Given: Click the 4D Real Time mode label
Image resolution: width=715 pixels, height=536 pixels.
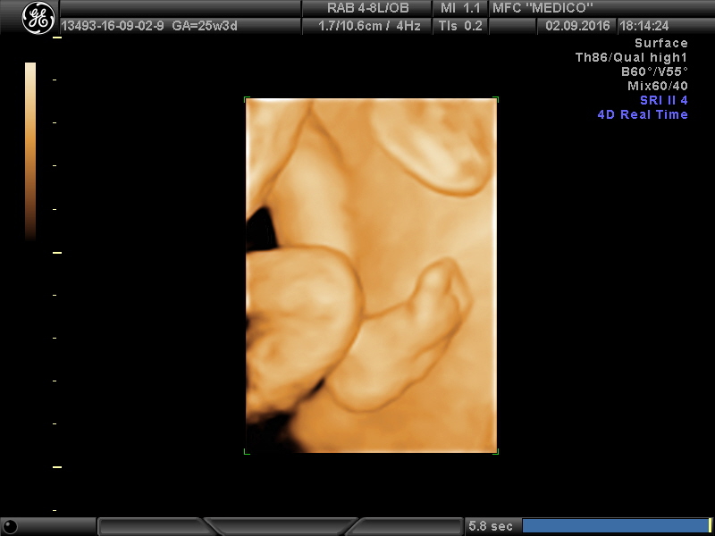Looking at the screenshot, I should pyautogui.click(x=643, y=114).
